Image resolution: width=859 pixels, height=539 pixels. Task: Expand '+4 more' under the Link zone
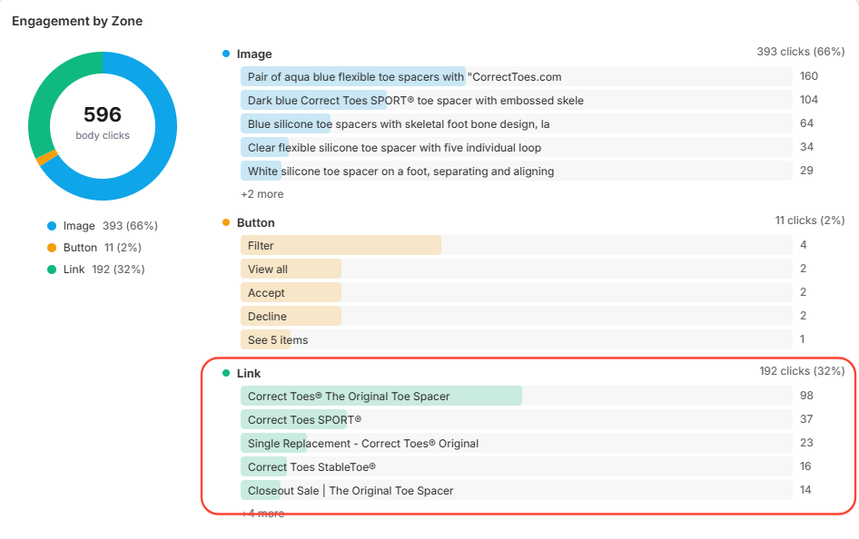262,514
